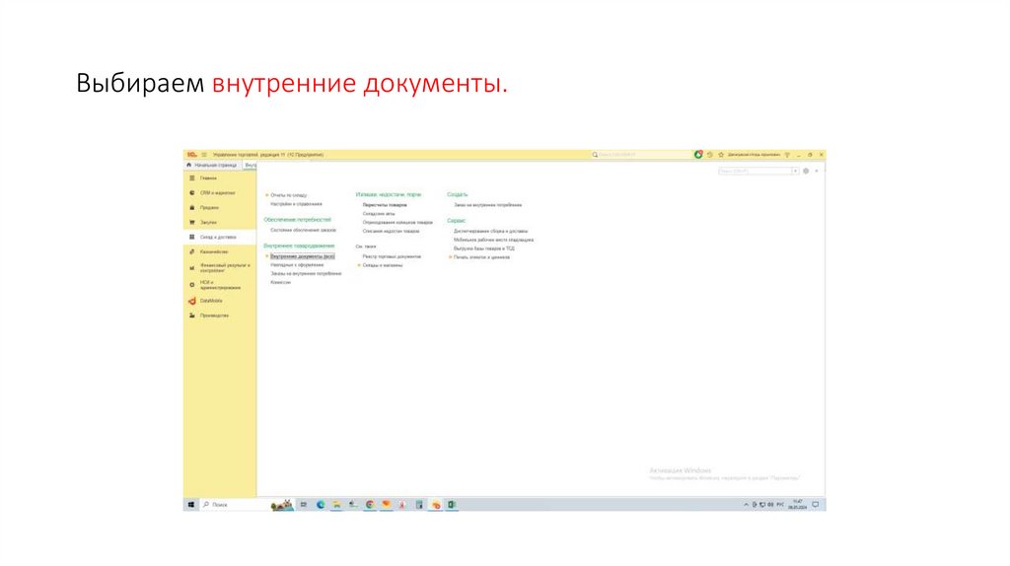Click the CRM и маркетинг pie-chart icon
The width and height of the screenshot is (1010, 566).
click(x=192, y=192)
